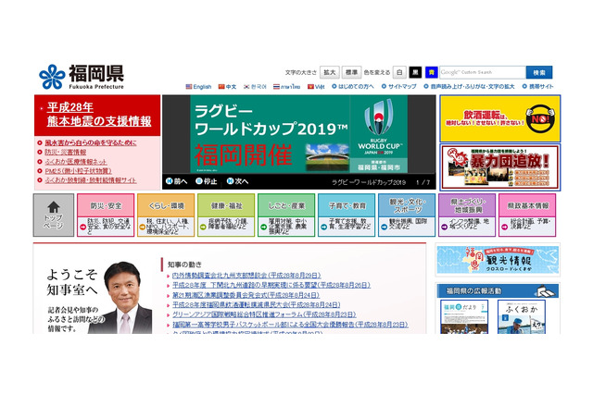Open the 県土づくり・地域振興 category tab
Viewport: 593px width, 394px height.
tap(467, 215)
